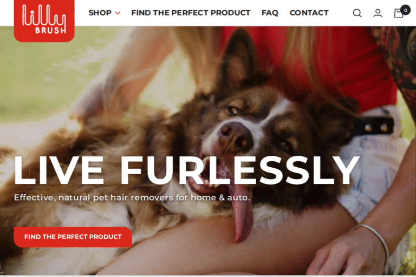Click the LIVE FURLESSLY headline
The height and width of the screenshot is (277, 416).
(186, 170)
